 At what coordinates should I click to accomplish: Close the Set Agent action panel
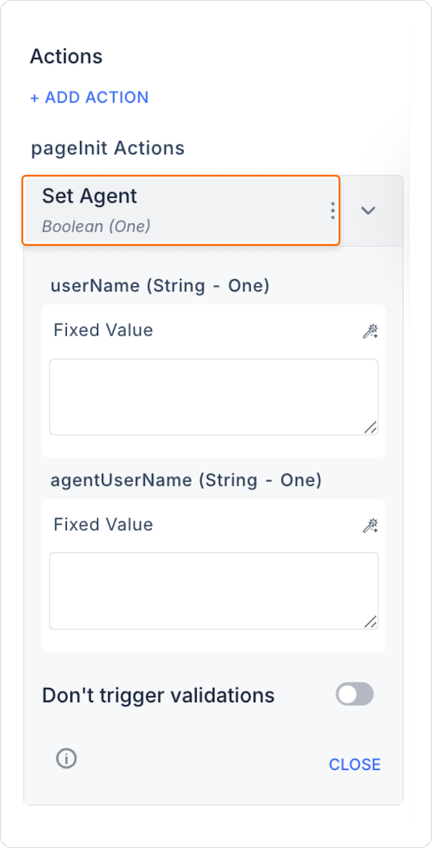tap(355, 764)
